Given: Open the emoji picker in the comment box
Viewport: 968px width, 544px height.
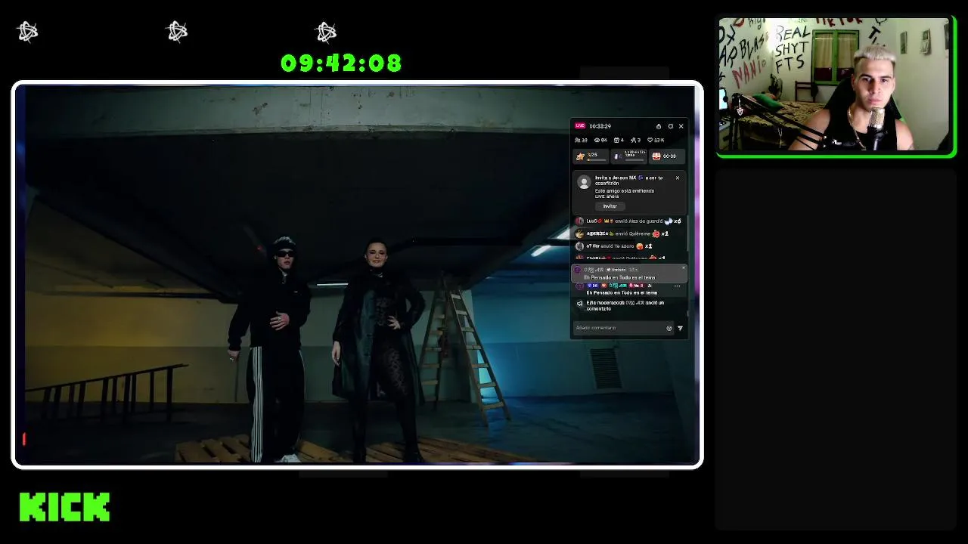Looking at the screenshot, I should point(669,328).
